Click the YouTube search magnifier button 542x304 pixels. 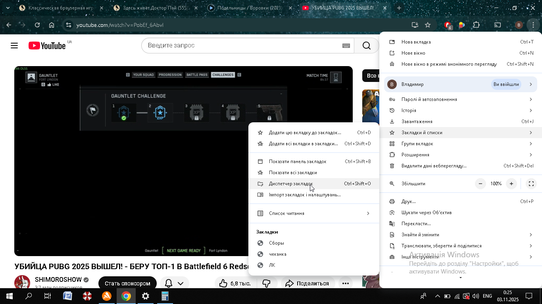(x=366, y=46)
